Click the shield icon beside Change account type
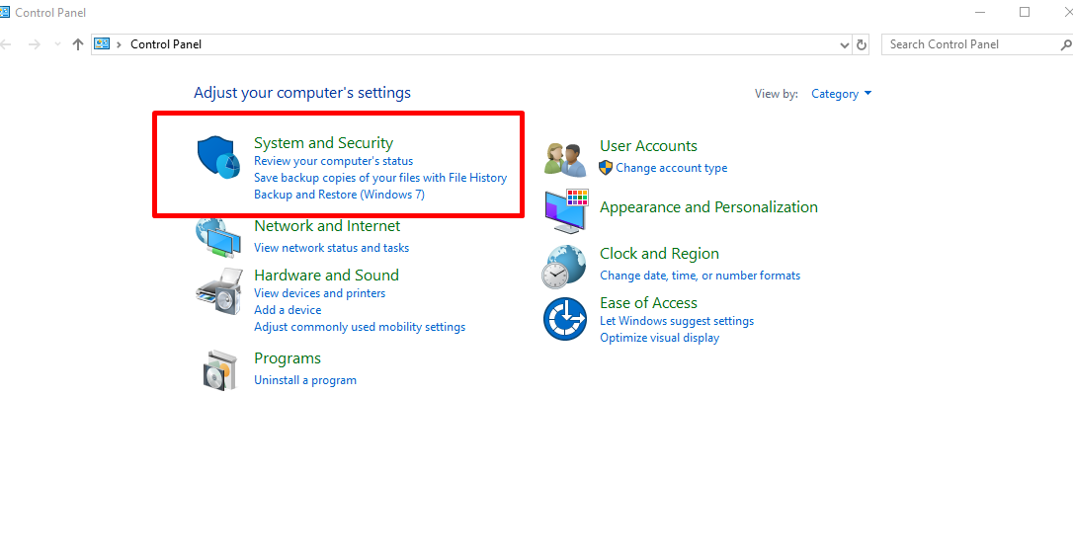Viewport: 1073px width, 554px height. coord(606,168)
